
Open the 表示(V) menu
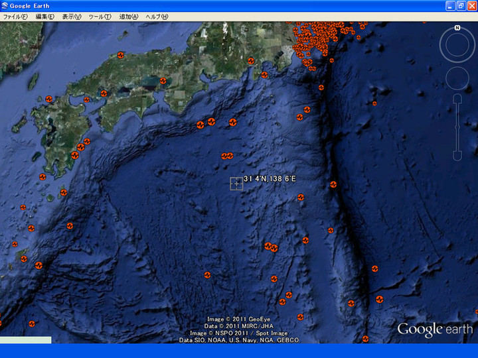(72, 17)
